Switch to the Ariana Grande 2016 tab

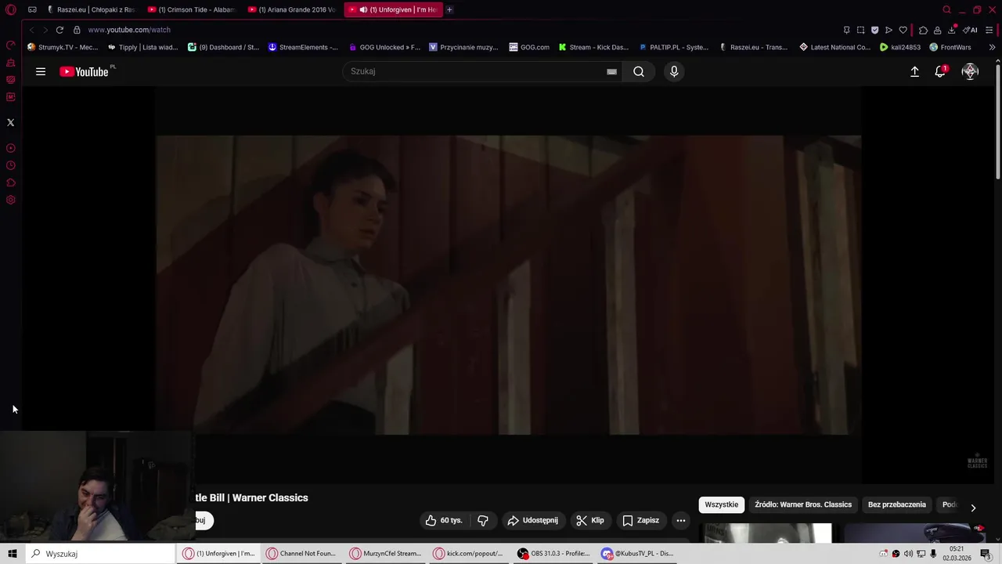(293, 9)
